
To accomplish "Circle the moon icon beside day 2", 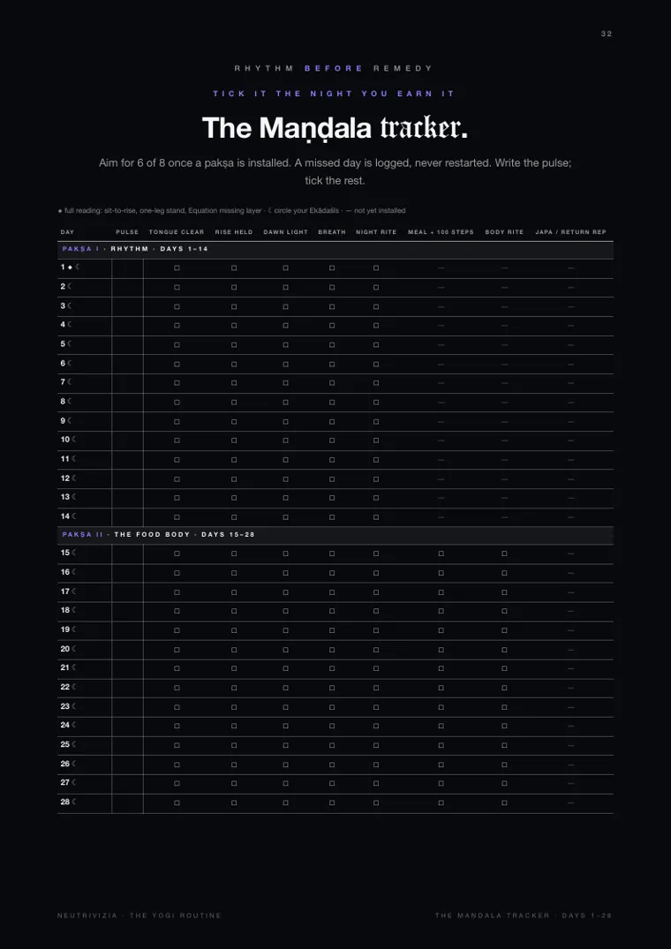I will tap(70, 286).
